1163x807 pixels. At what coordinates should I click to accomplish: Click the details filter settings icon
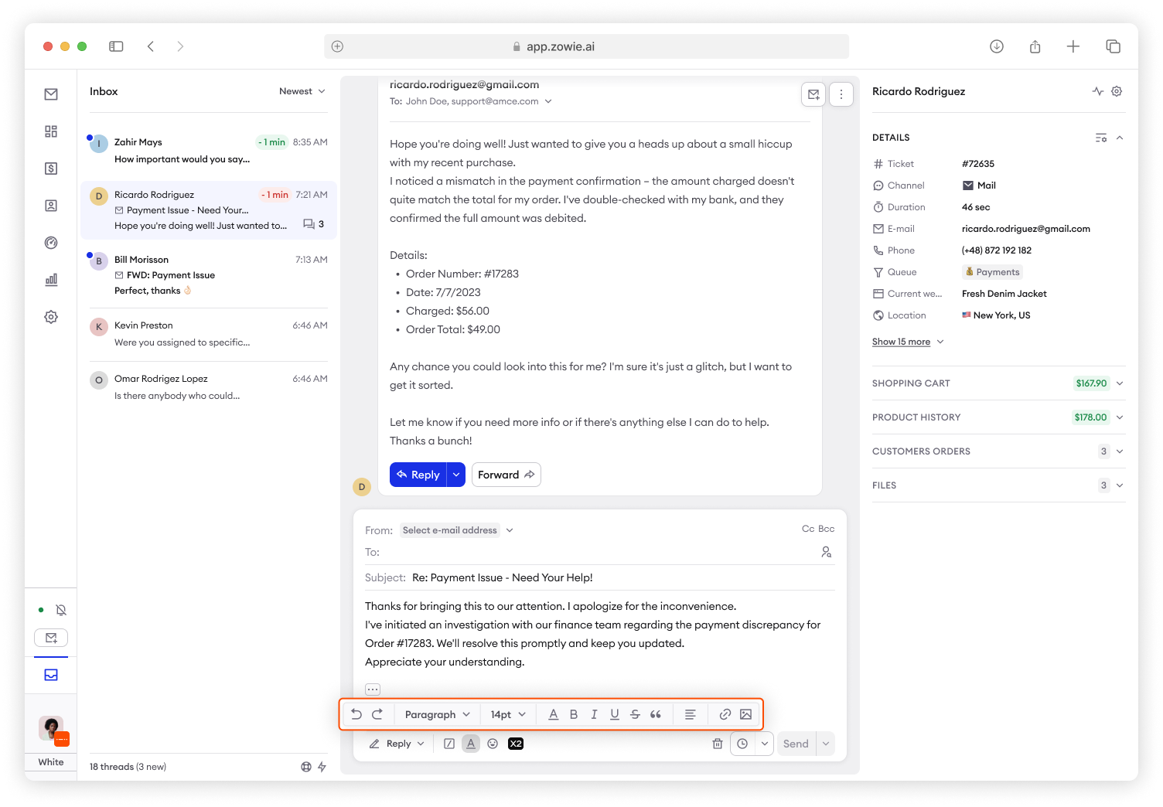1101,138
